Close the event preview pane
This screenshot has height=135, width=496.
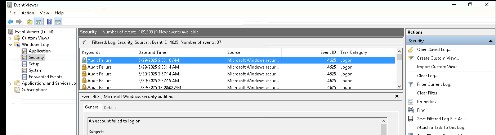(397, 96)
